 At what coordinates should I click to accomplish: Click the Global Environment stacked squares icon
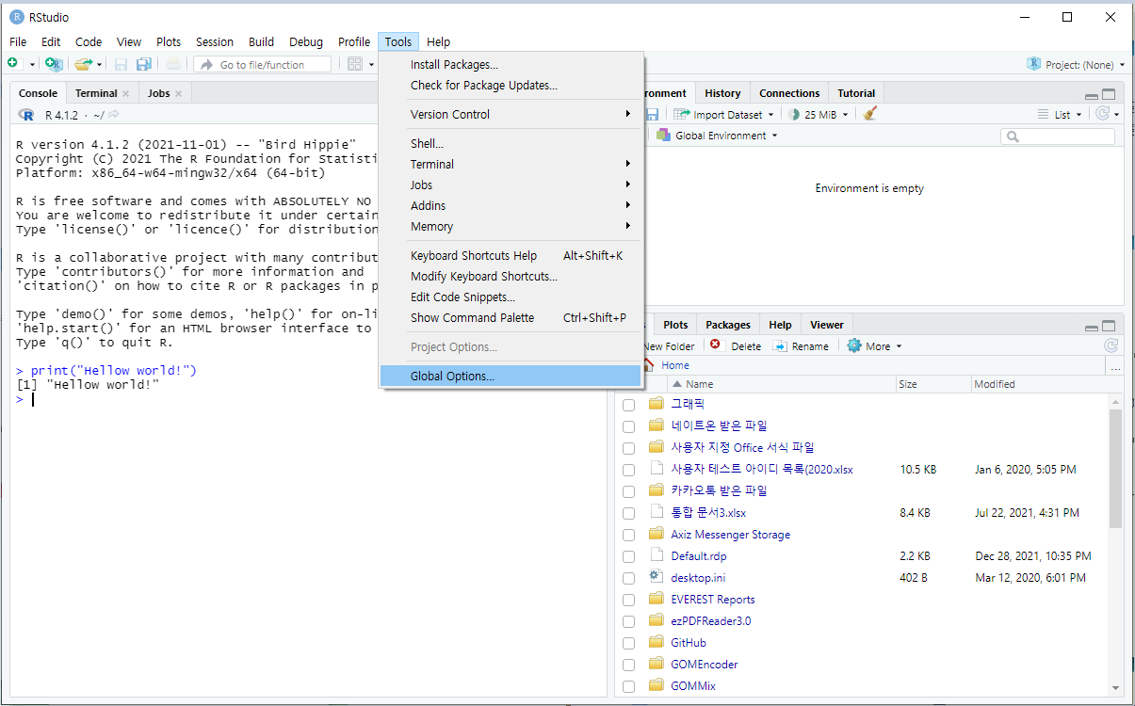tap(664, 136)
